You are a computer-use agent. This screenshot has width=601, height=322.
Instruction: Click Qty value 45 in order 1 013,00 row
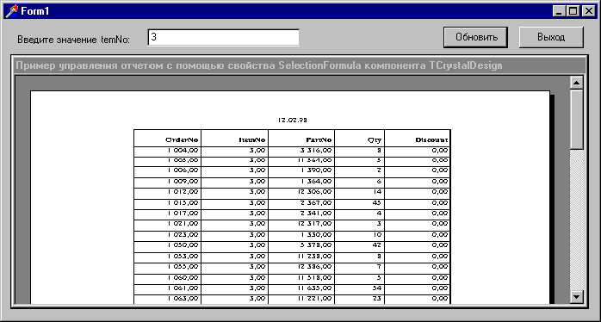[377, 202]
